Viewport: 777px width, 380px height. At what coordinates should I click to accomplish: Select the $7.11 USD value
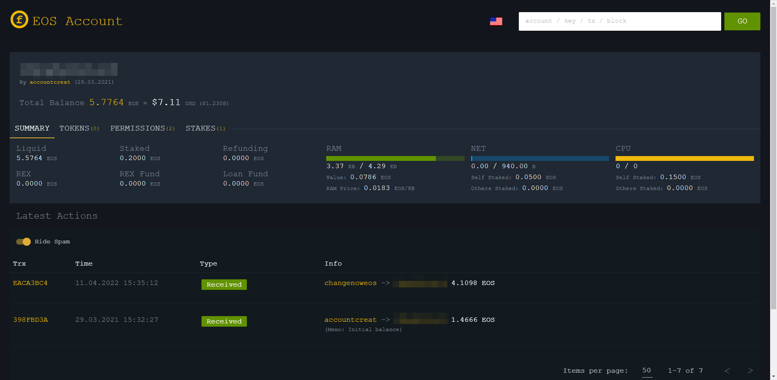166,103
